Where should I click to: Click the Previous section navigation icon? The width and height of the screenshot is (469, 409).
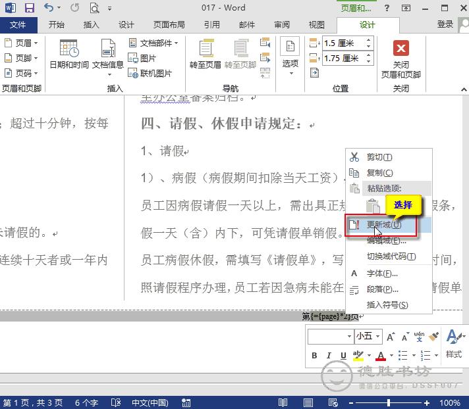tap(265, 42)
